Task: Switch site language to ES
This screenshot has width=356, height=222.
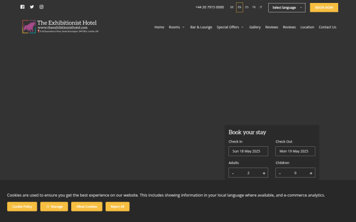Action: click(x=247, y=7)
